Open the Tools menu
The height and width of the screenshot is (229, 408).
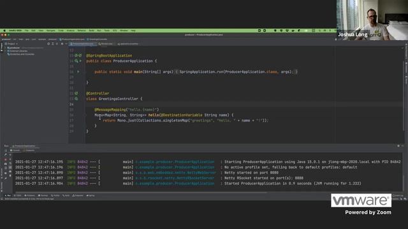point(107,31)
